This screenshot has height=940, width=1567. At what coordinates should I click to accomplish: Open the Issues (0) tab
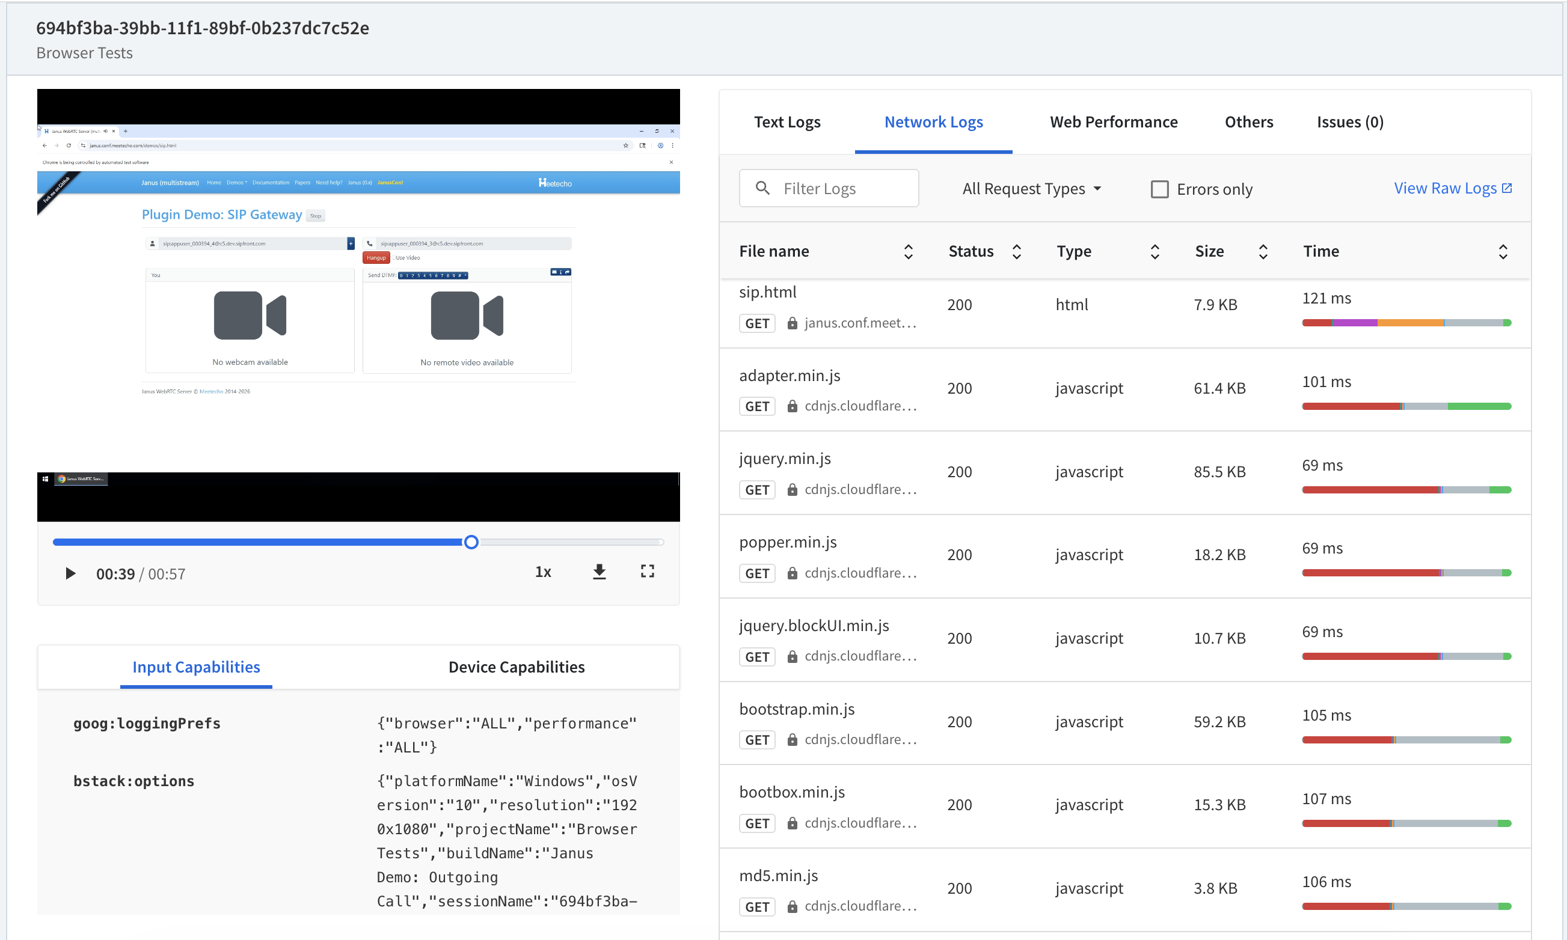pos(1350,121)
